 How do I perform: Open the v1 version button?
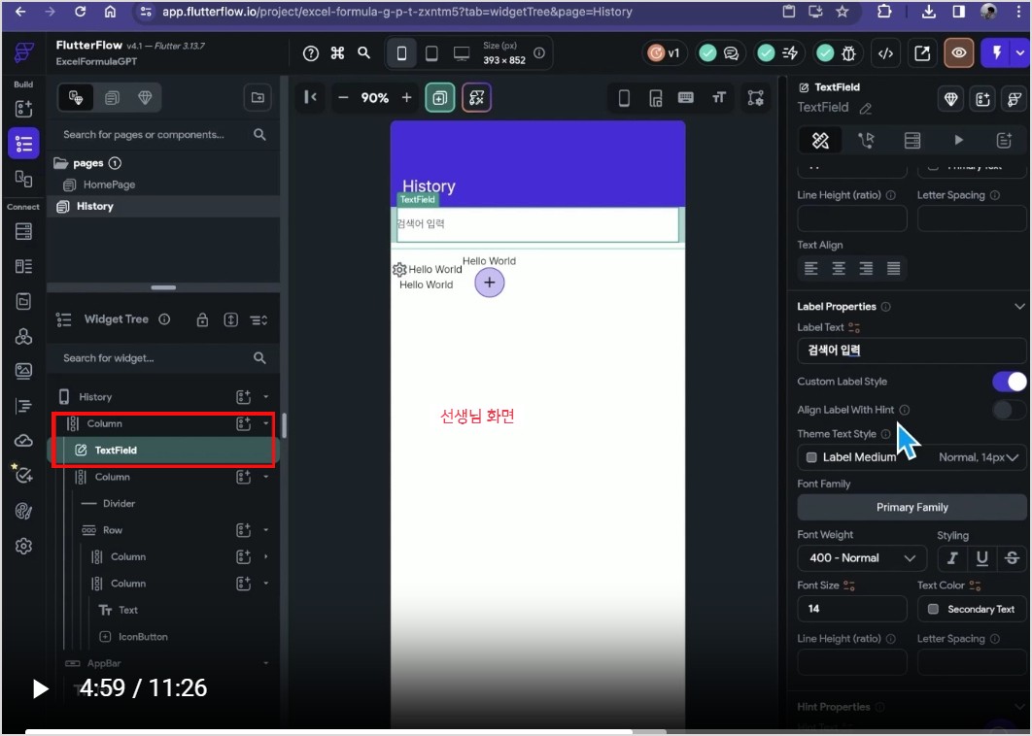tap(665, 53)
